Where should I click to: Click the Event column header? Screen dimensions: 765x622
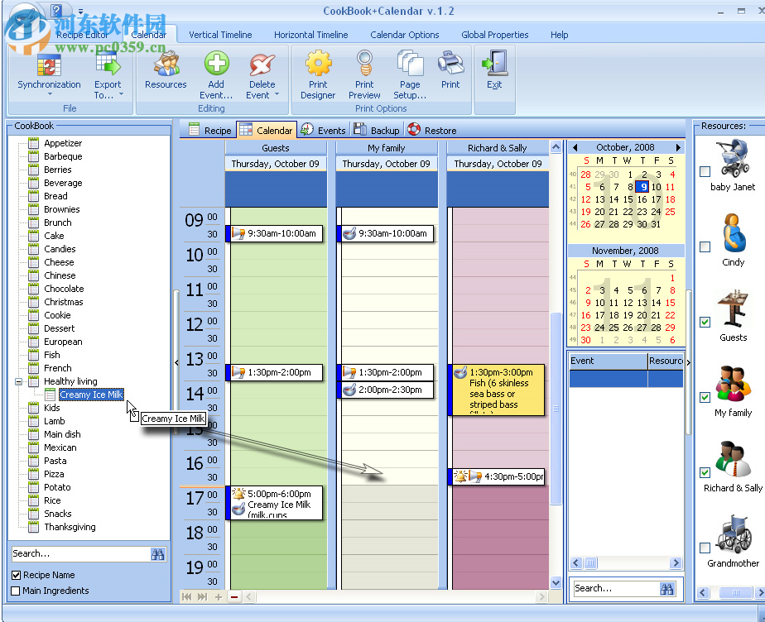608,361
